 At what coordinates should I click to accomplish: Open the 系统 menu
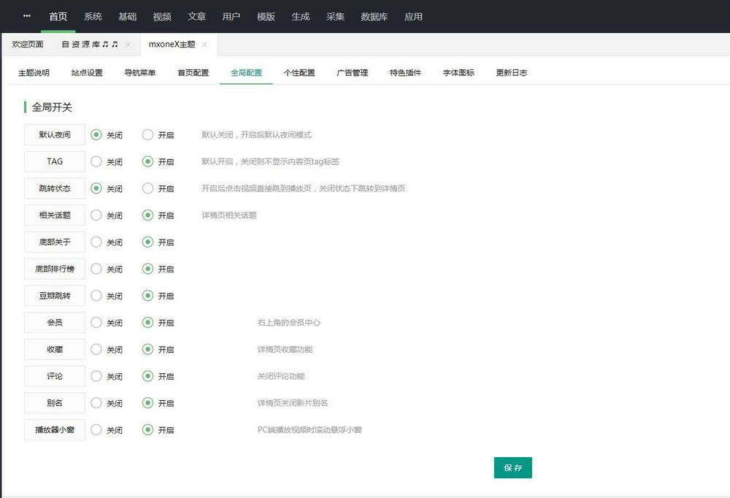[x=92, y=16]
